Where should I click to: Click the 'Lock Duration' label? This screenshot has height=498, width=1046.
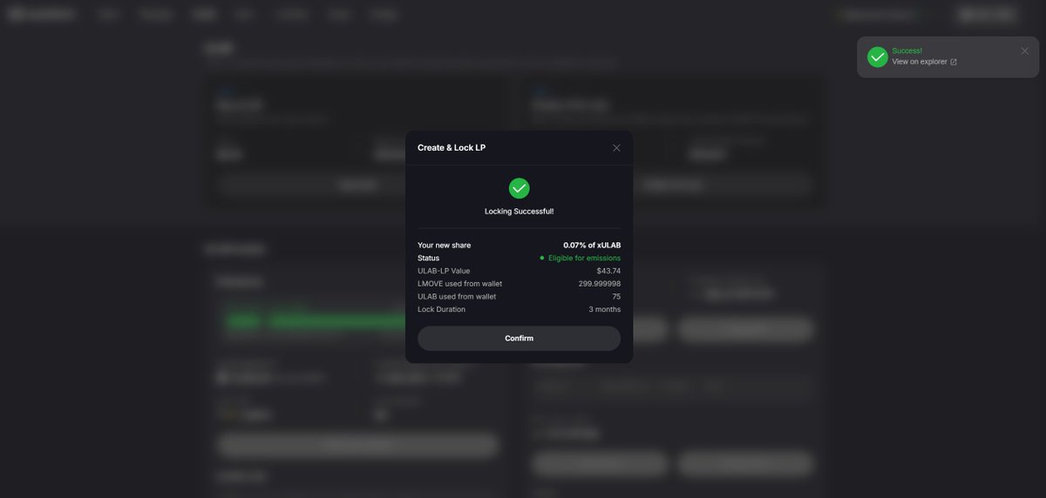441,310
